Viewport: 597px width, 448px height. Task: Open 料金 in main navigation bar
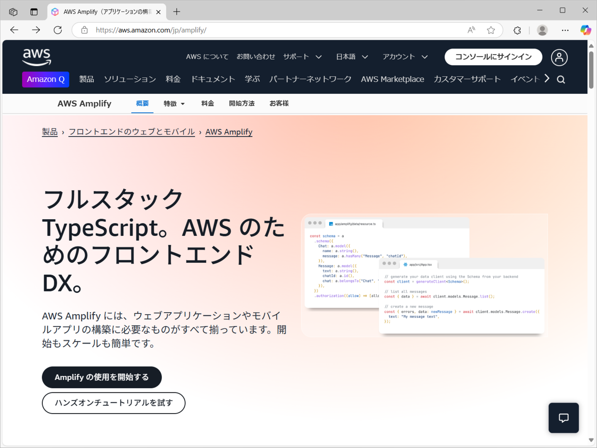tap(173, 79)
